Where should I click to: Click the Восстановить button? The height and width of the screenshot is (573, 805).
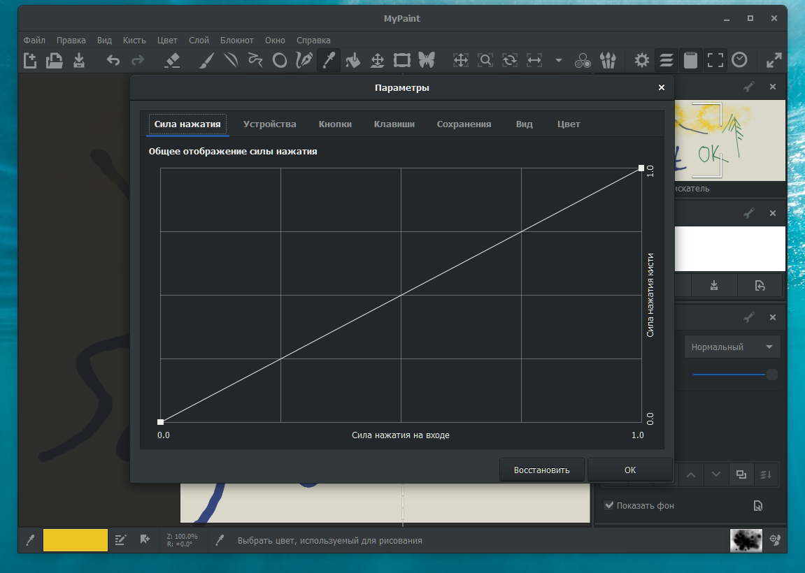[541, 470]
